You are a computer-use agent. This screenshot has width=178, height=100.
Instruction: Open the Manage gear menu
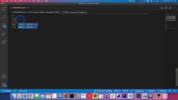click(x=4, y=84)
